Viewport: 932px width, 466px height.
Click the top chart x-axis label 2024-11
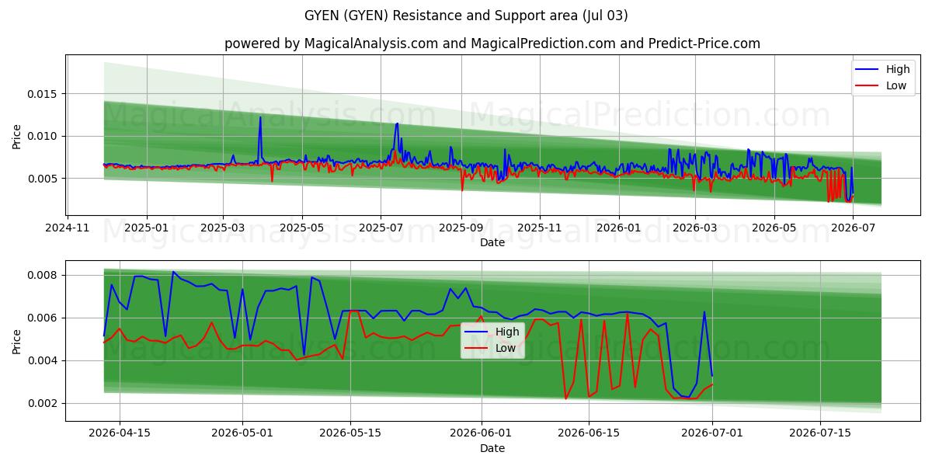[68, 228]
